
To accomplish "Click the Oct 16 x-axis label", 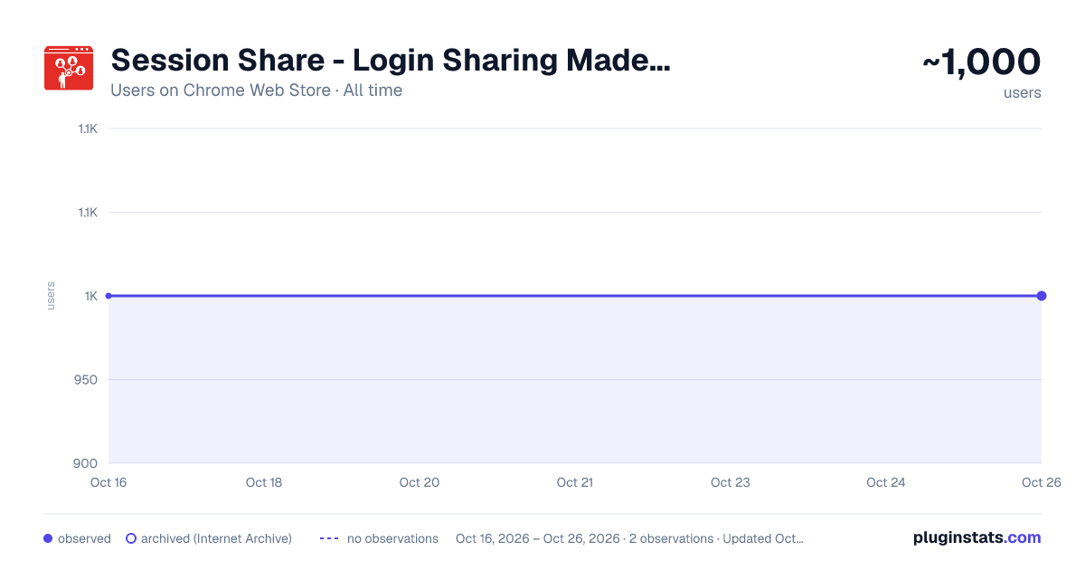I will pyautogui.click(x=108, y=482).
